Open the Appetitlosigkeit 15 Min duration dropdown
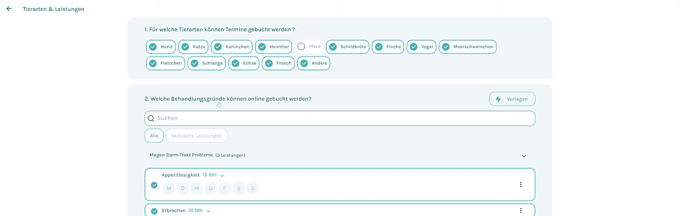The image size is (680, 216). tap(222, 175)
